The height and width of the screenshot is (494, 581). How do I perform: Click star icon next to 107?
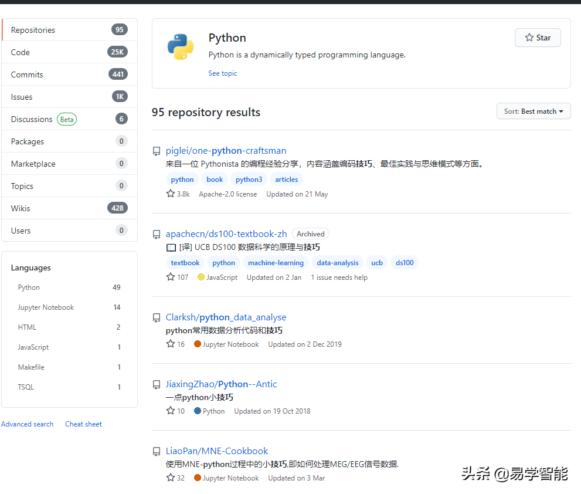[171, 277]
